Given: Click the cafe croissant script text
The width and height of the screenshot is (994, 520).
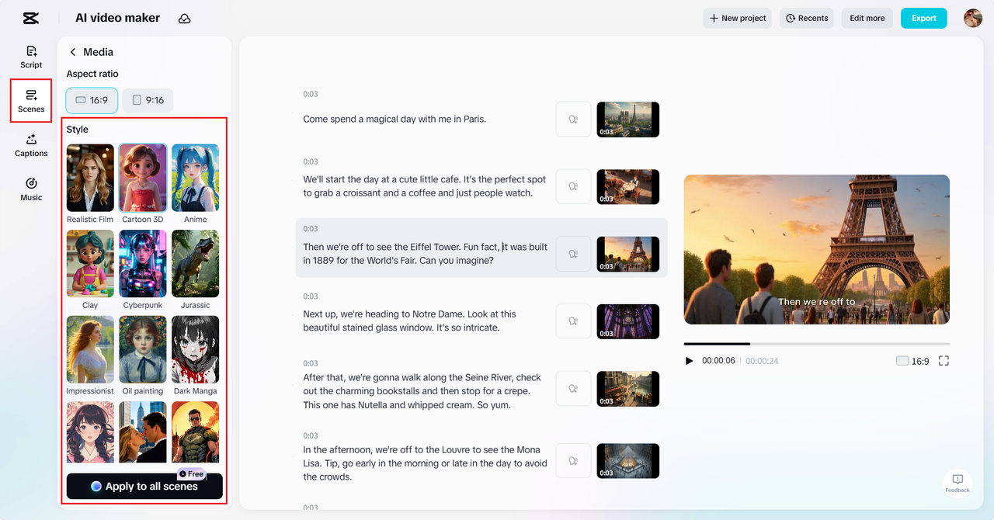Looking at the screenshot, I should click(425, 186).
